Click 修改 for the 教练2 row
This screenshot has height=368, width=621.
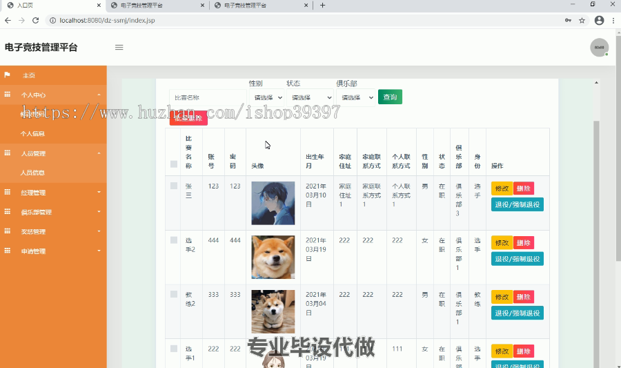coord(502,297)
